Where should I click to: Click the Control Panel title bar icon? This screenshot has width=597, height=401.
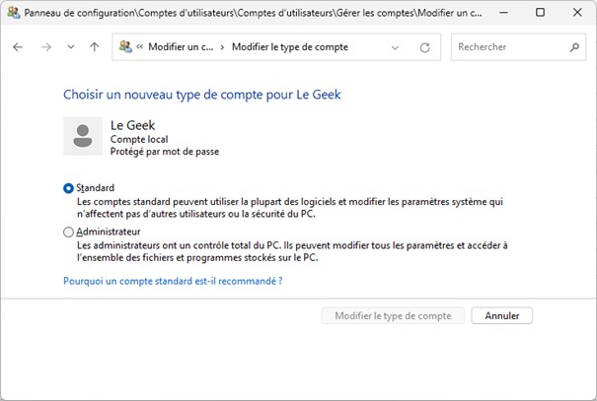(12, 13)
